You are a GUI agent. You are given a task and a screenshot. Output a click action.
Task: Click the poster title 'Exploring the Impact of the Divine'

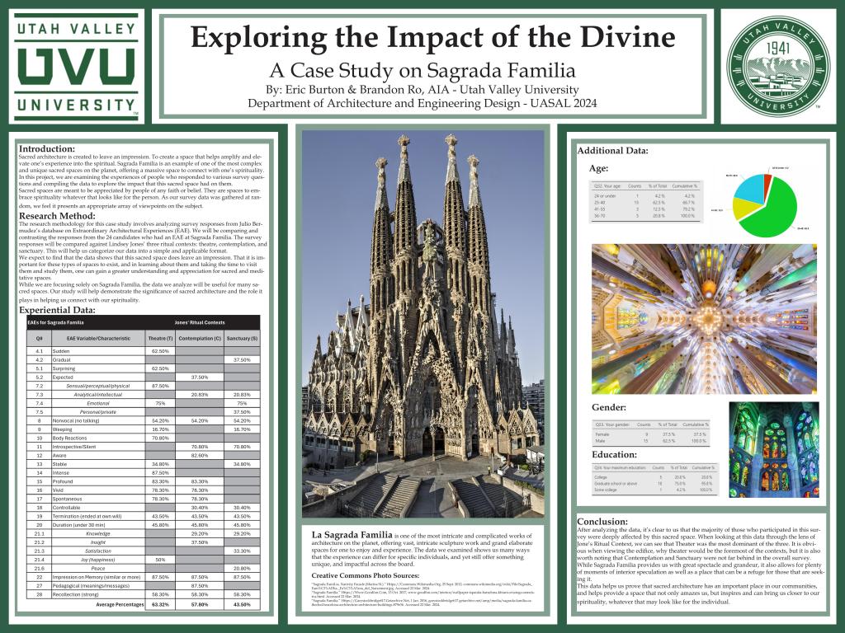(433, 38)
